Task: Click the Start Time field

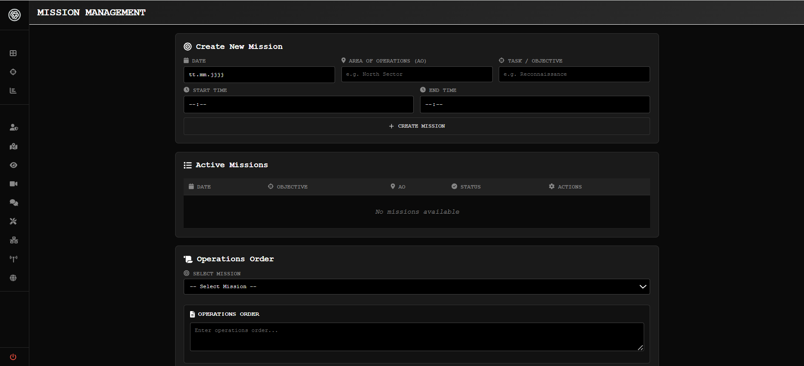Action: tap(298, 104)
